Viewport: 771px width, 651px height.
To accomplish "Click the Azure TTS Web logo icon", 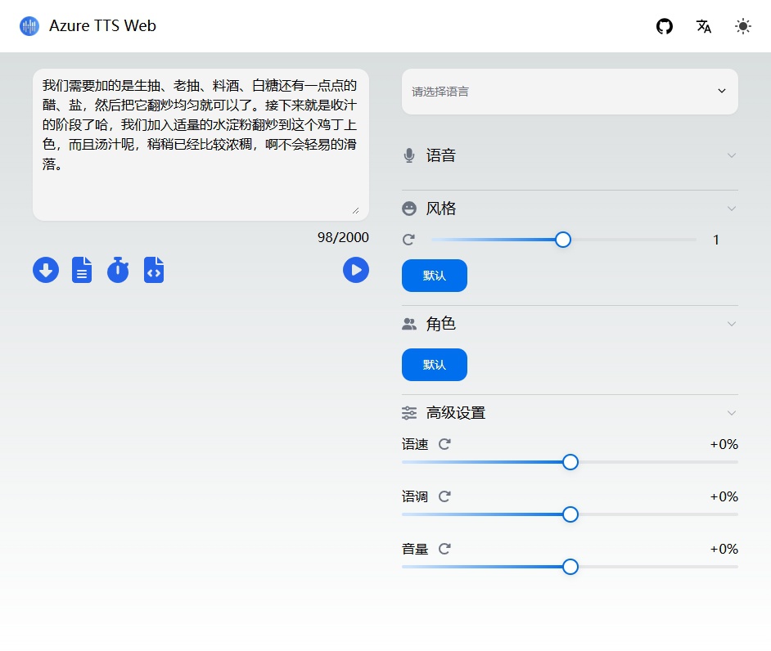I will tap(29, 25).
